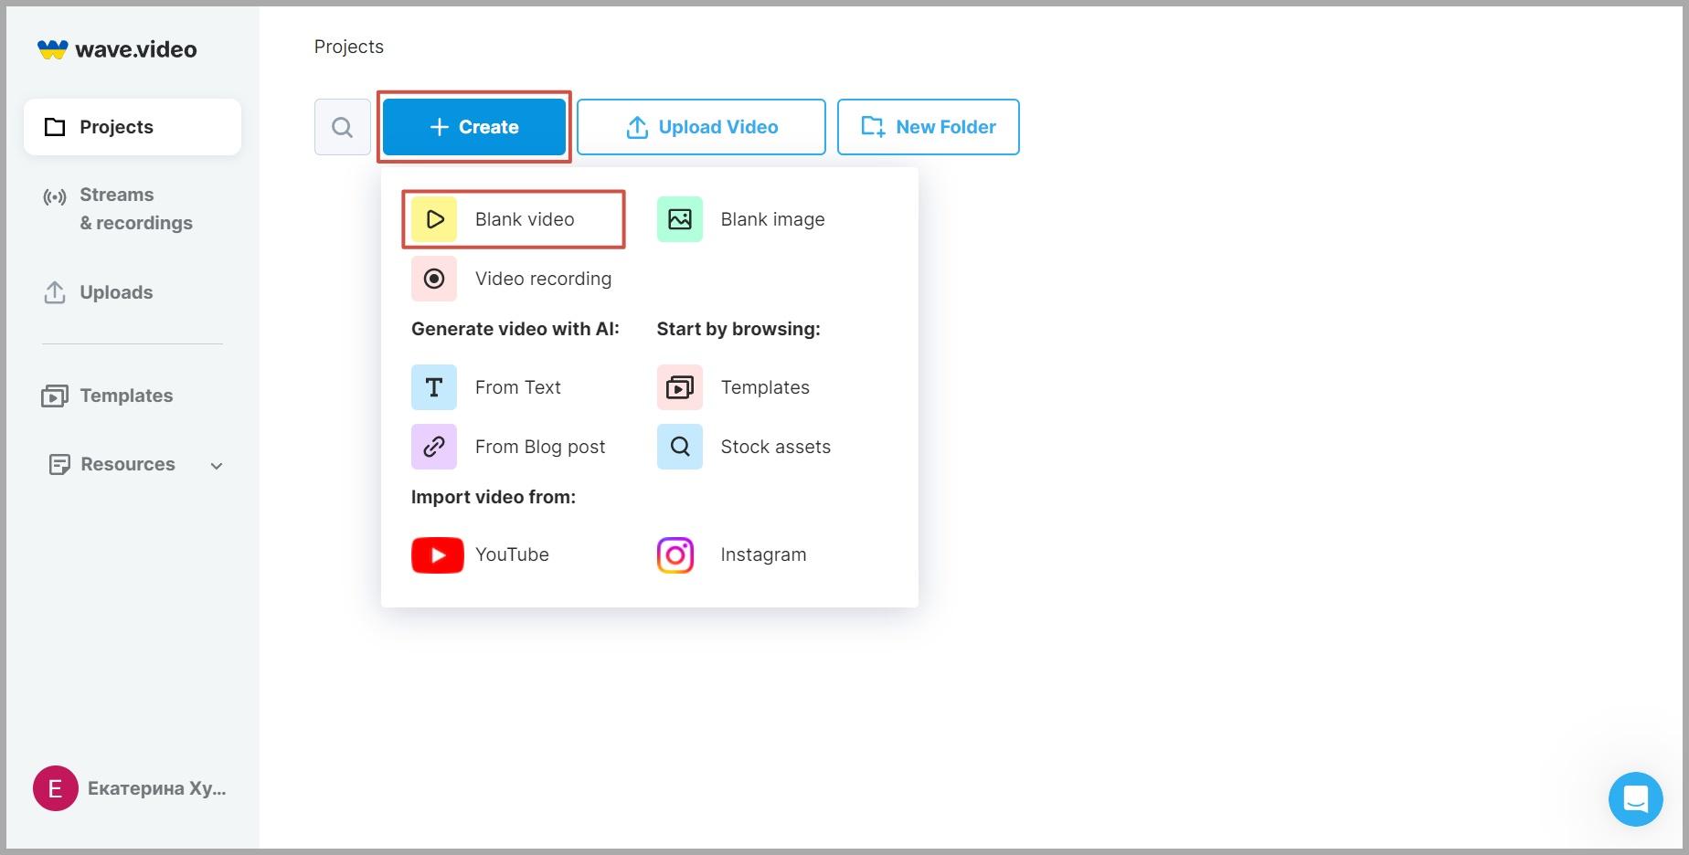Open Templates from the sidebar

pos(125,396)
